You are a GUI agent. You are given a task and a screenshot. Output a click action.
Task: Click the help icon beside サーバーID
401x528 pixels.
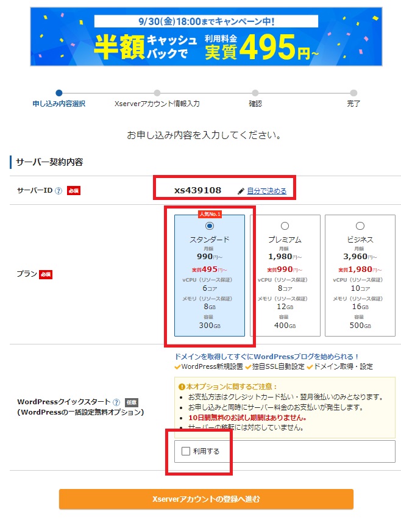(x=59, y=191)
